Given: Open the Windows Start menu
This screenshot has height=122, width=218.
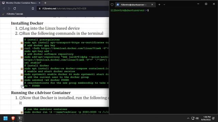Looking at the screenshot, I should 5,118.
